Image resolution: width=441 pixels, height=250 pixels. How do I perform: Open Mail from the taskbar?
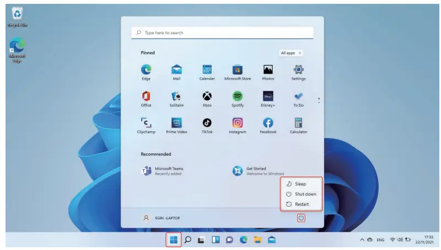[272, 240]
